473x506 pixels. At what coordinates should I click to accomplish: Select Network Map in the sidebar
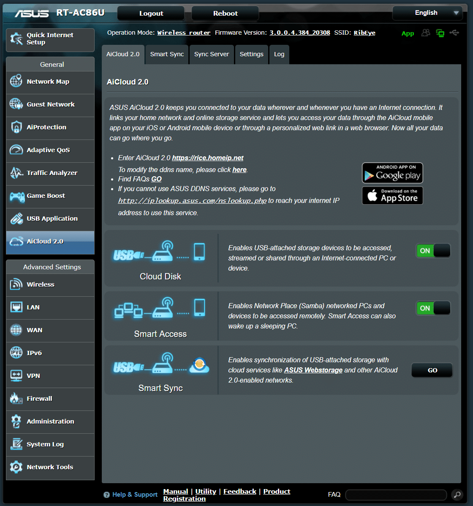click(50, 82)
